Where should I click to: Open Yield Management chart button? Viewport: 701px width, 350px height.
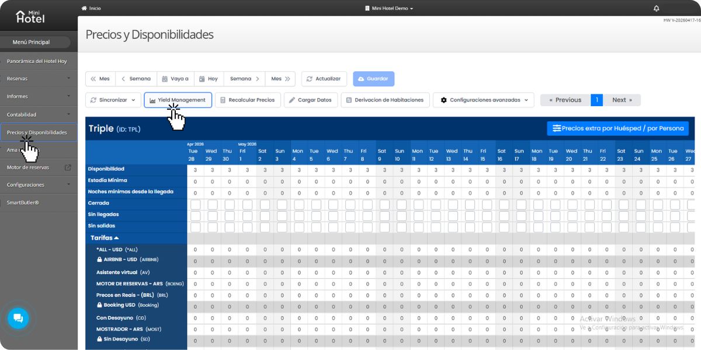point(178,100)
